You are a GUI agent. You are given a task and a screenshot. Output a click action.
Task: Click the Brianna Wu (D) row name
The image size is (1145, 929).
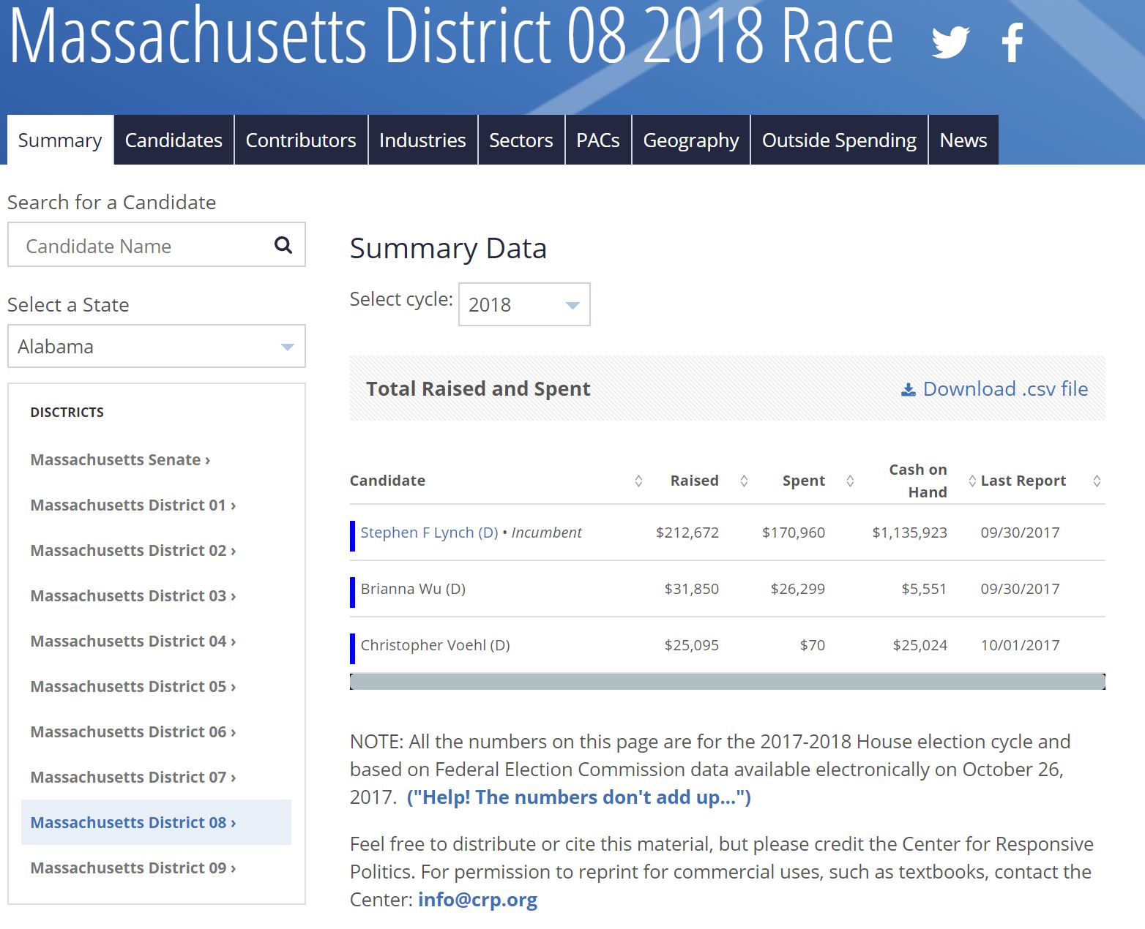pos(413,589)
